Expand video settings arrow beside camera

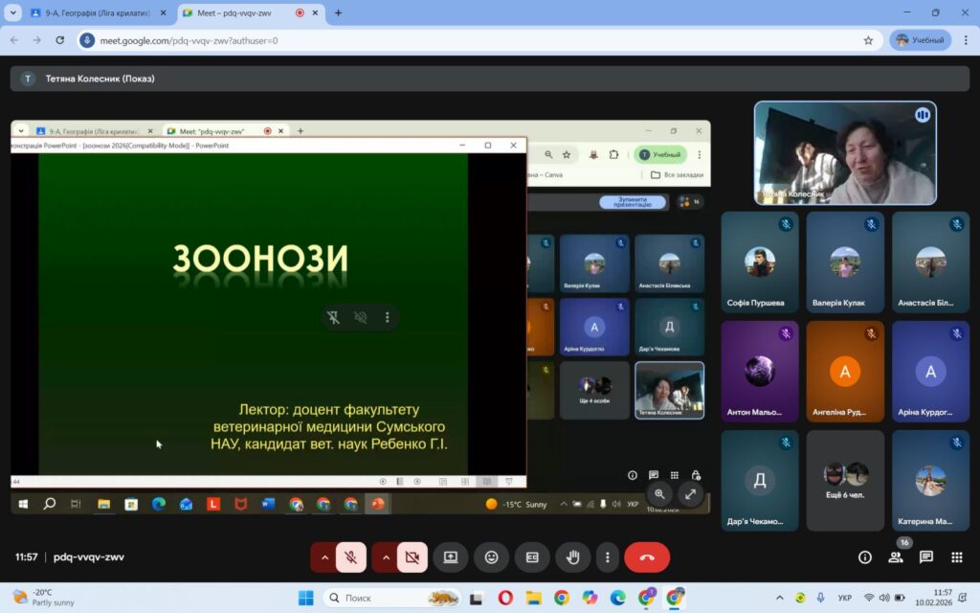pyautogui.click(x=386, y=557)
